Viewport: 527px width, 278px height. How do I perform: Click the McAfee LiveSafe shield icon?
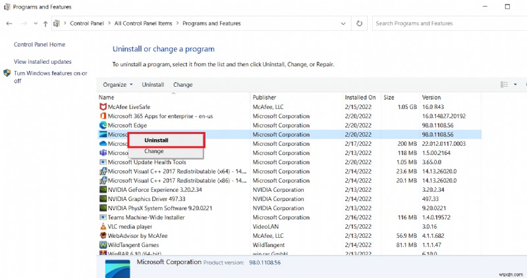point(103,106)
